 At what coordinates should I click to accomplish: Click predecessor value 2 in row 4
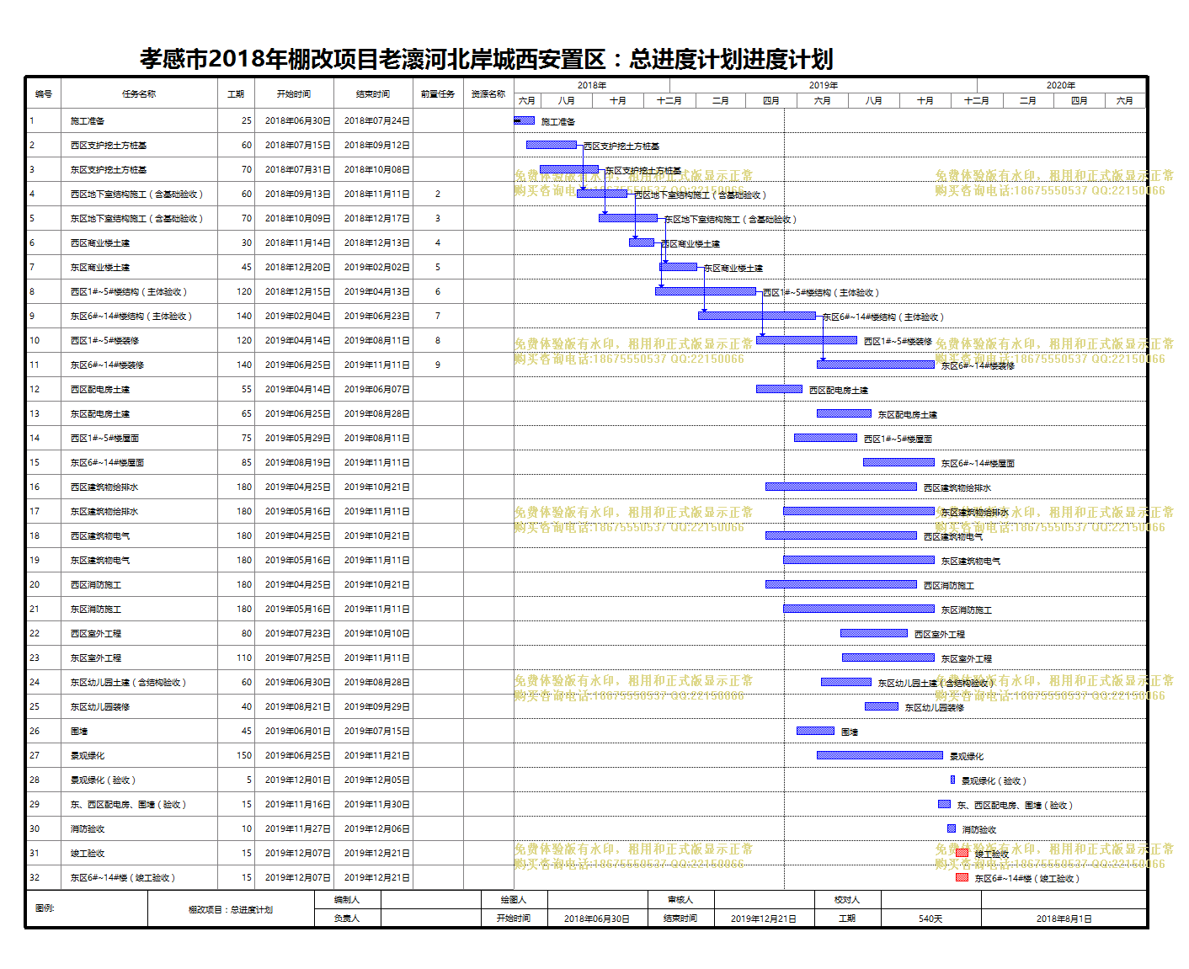[x=438, y=194]
